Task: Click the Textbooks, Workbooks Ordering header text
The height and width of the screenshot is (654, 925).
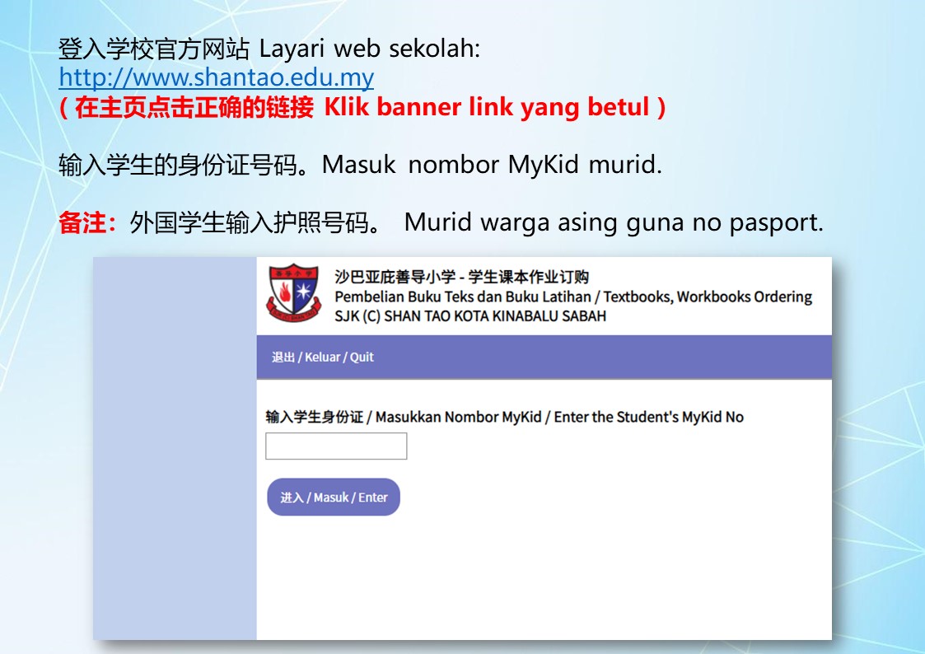Action: pyautogui.click(x=708, y=297)
